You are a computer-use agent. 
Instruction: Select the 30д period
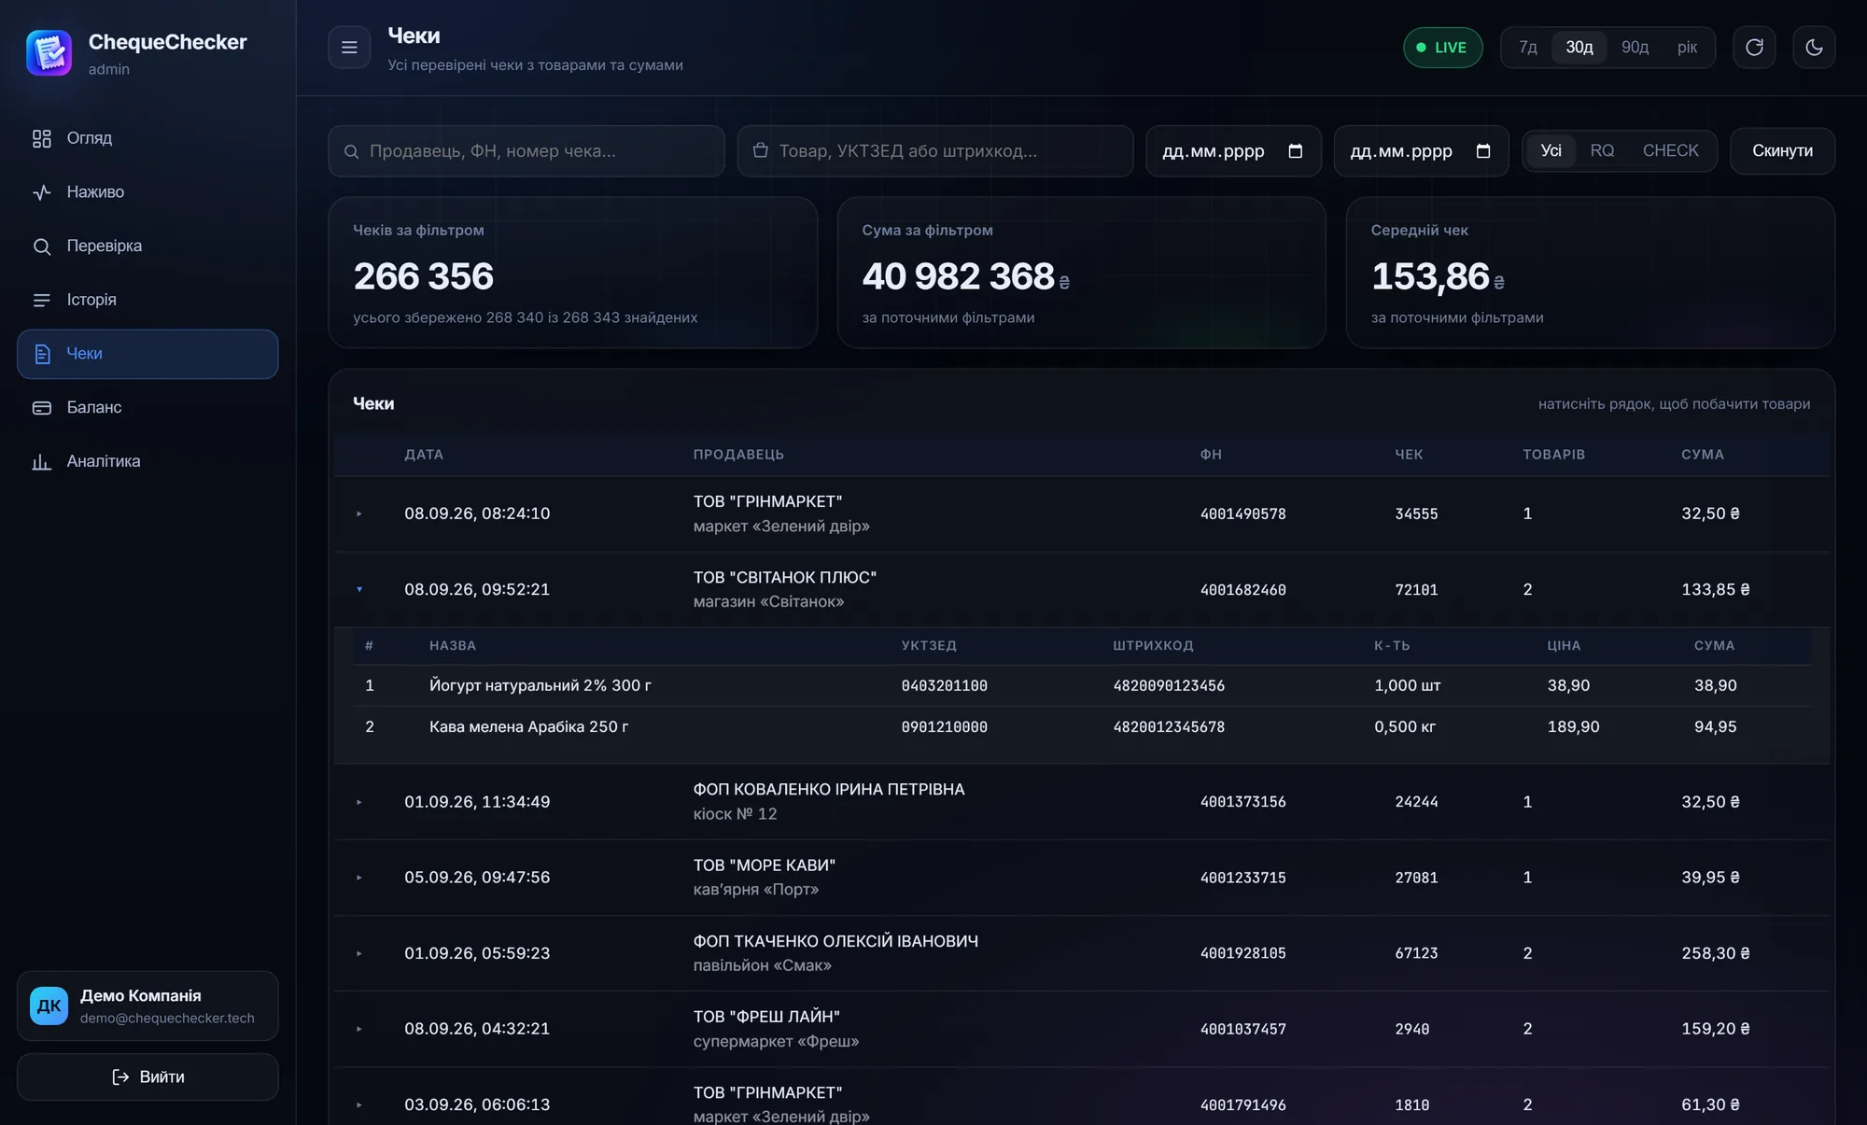coord(1579,48)
